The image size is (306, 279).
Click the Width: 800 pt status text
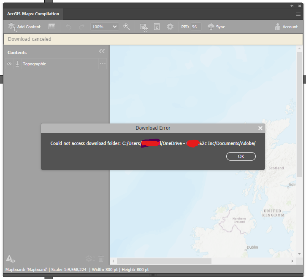[105, 270]
